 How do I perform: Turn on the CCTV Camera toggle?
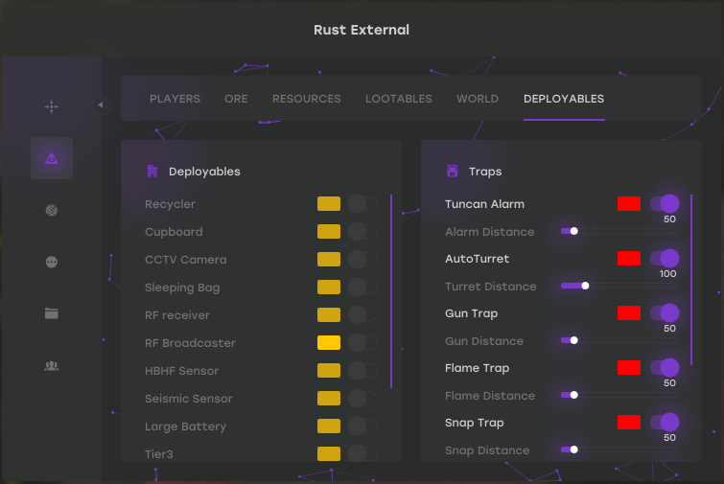click(362, 260)
